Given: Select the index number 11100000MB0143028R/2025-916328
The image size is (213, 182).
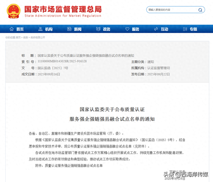Looking at the screenshot, I should click(x=62, y=61).
